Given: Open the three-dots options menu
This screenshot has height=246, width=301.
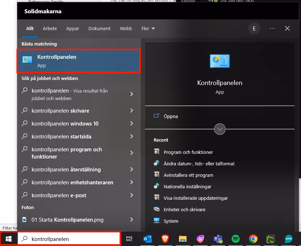Looking at the screenshot, I should pyautogui.click(x=272, y=28).
